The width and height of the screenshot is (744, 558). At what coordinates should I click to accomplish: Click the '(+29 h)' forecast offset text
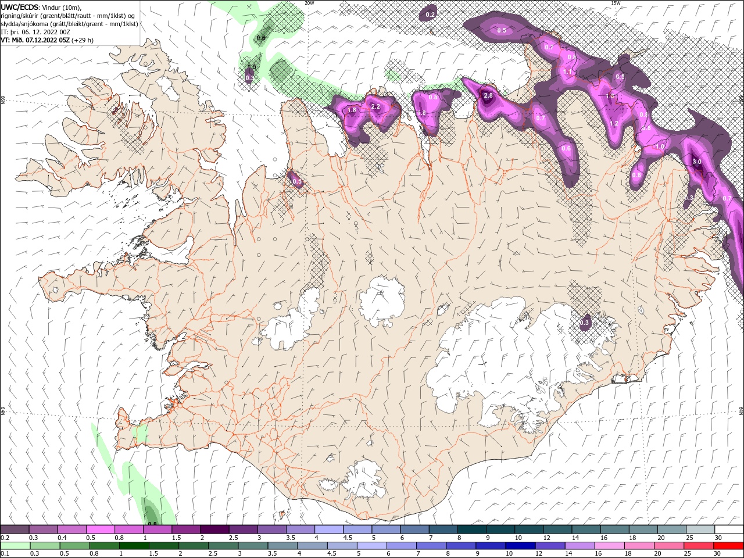[83, 40]
